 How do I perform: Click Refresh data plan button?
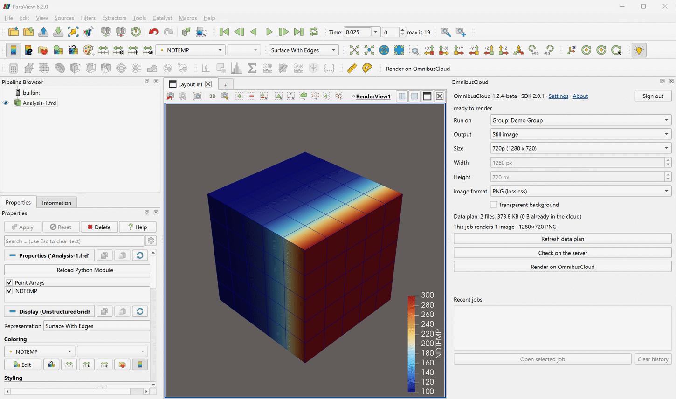point(562,239)
